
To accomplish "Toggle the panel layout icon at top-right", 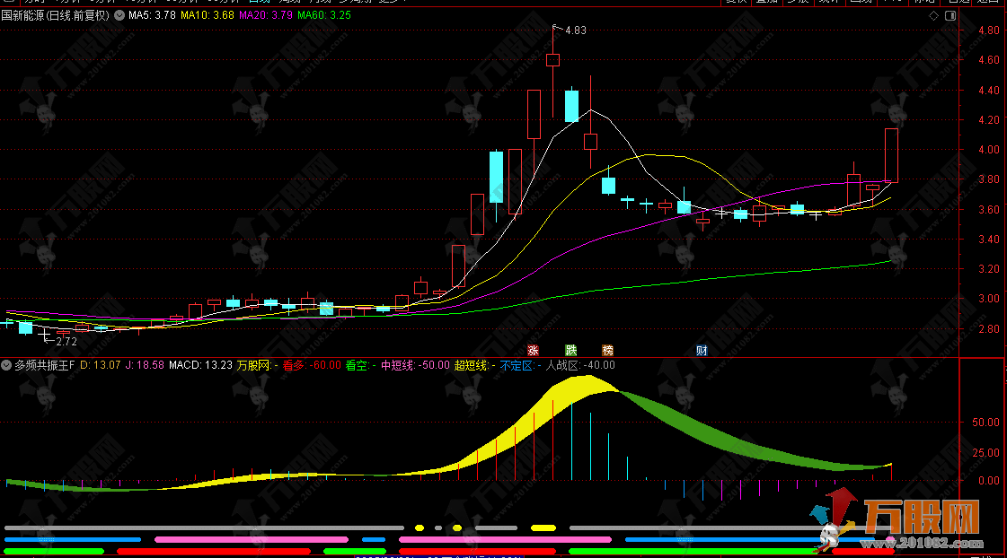I will 951,15.
